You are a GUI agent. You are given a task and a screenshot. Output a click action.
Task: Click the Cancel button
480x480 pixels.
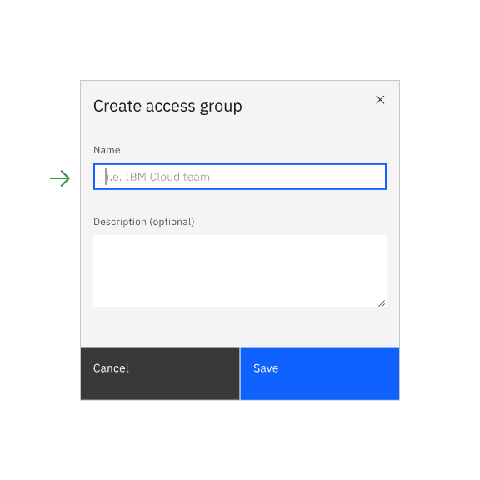pyautogui.click(x=160, y=373)
